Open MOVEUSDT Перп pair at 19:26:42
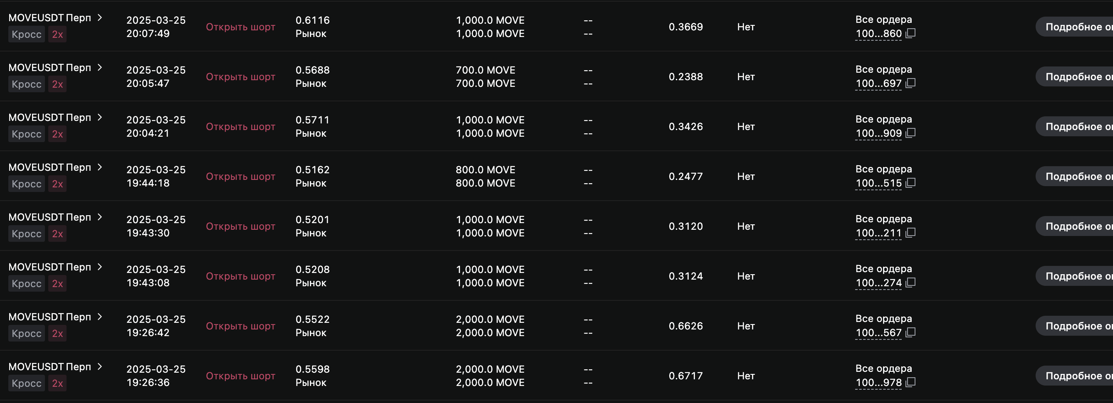This screenshot has height=403, width=1113. click(x=49, y=317)
